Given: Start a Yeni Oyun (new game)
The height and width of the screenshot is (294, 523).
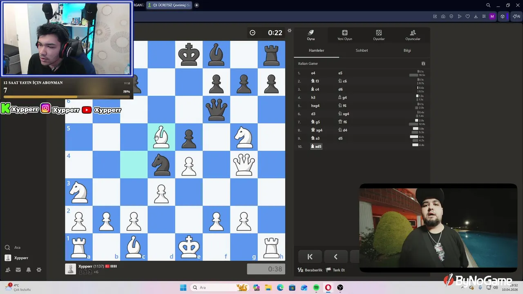Looking at the screenshot, I should coord(344,35).
